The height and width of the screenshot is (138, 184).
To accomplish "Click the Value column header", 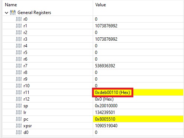I will click(101, 5).
